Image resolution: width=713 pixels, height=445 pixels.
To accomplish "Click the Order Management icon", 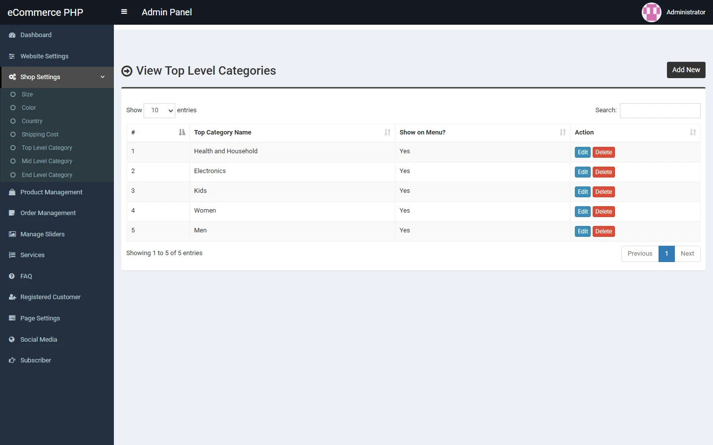I will (12, 213).
